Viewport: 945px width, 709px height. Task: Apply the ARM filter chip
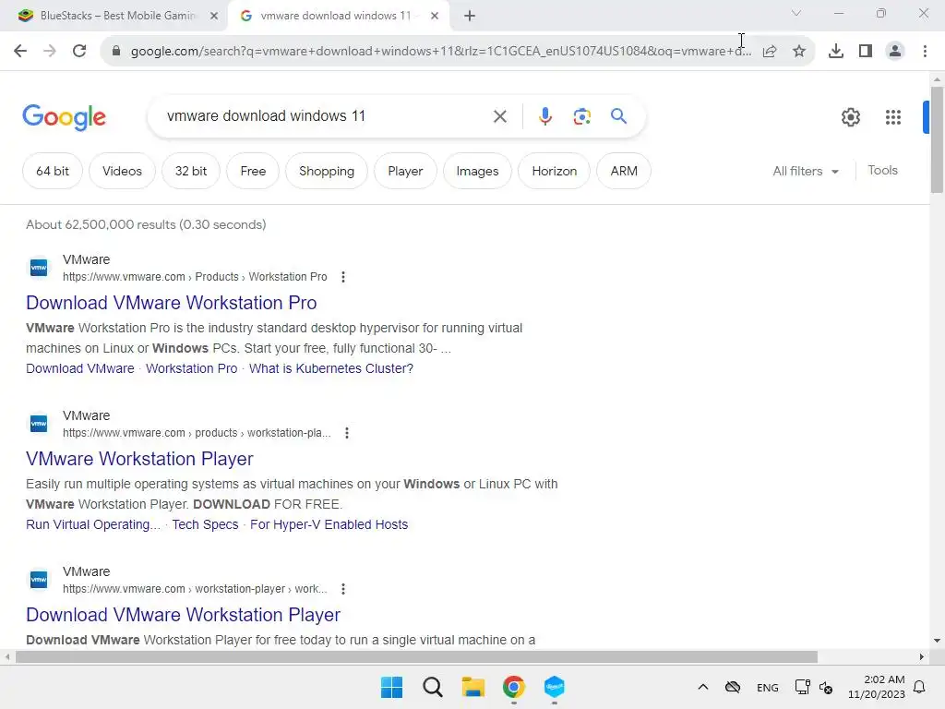coord(624,171)
